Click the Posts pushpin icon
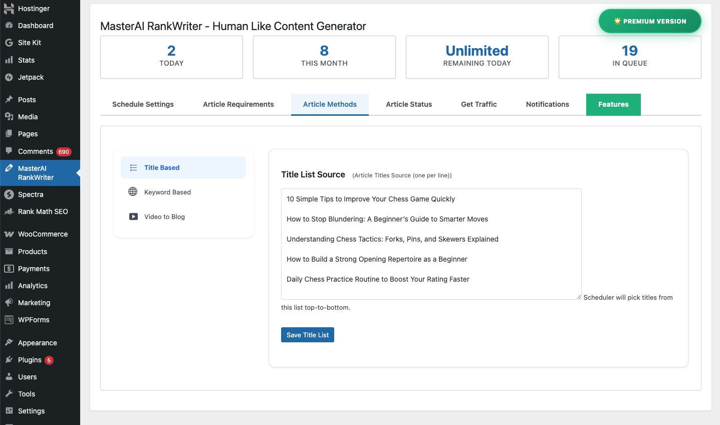Image resolution: width=720 pixels, height=425 pixels. click(9, 100)
